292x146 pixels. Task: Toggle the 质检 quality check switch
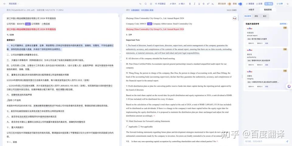point(240,4)
